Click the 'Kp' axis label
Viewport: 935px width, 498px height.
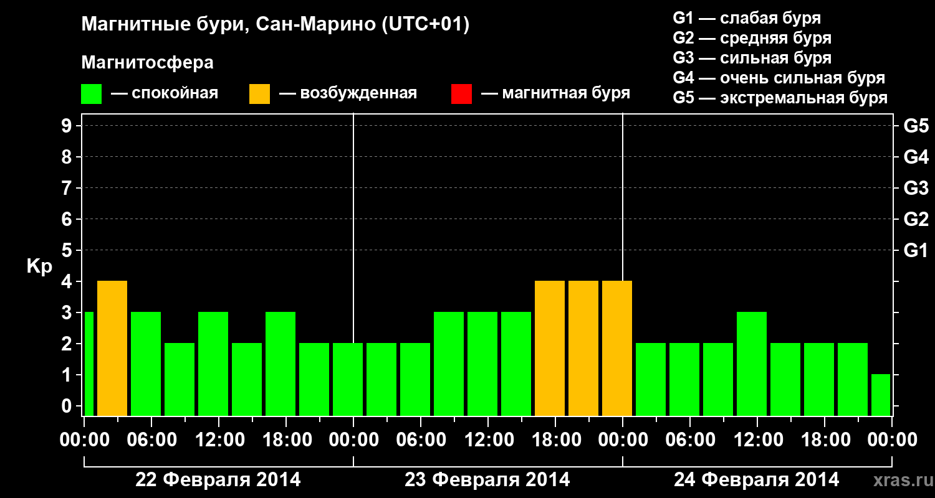(39, 266)
